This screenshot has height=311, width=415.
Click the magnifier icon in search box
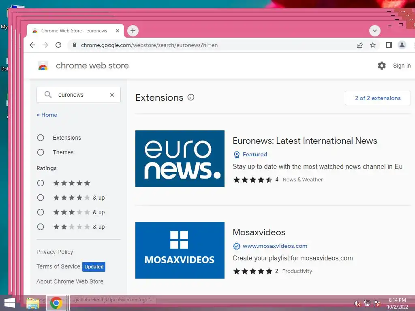tap(48, 94)
